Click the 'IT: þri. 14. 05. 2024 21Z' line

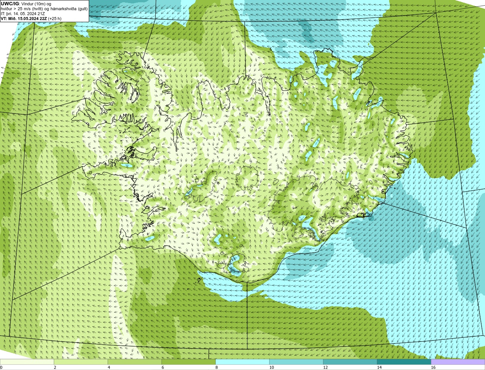click(x=23, y=14)
